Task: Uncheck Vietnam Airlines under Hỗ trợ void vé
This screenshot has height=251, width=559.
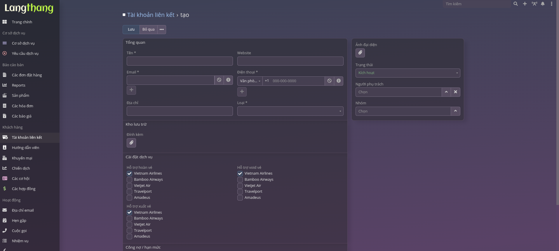Action: point(240,173)
